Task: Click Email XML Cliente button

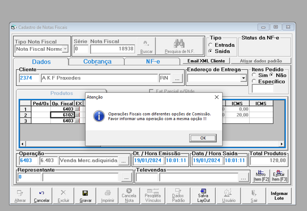Action: (206, 61)
